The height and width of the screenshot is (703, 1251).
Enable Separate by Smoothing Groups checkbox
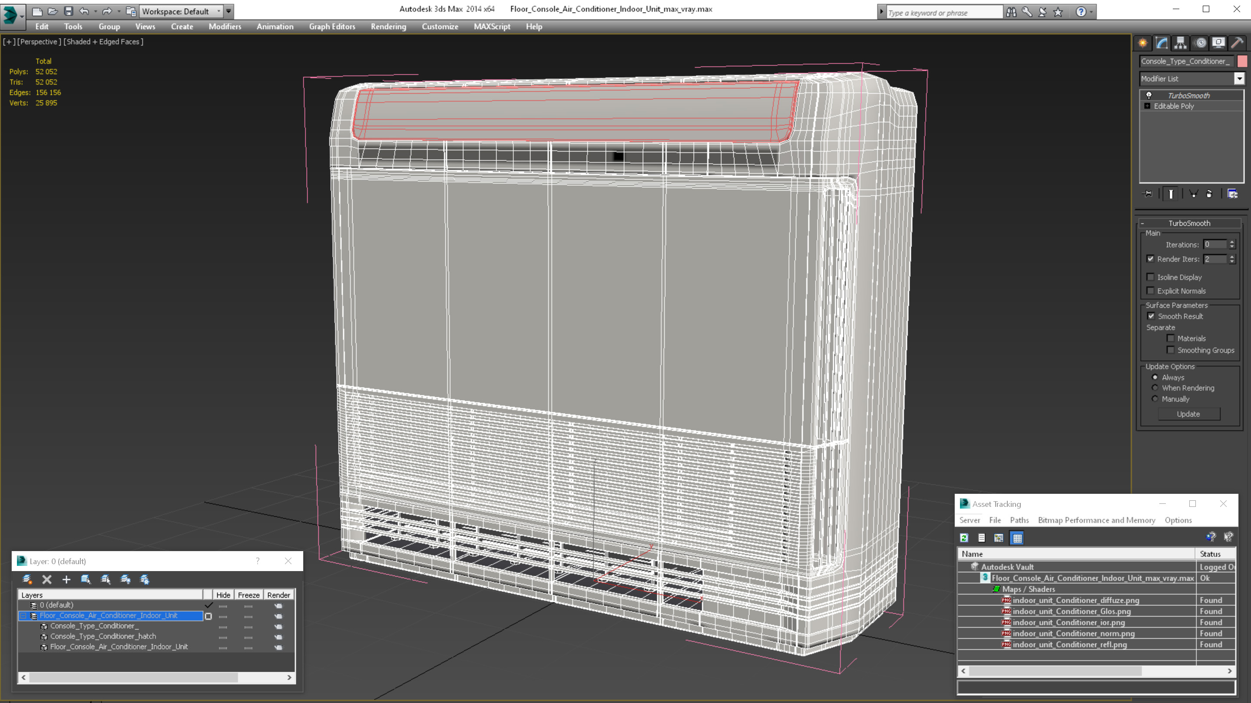1170,350
